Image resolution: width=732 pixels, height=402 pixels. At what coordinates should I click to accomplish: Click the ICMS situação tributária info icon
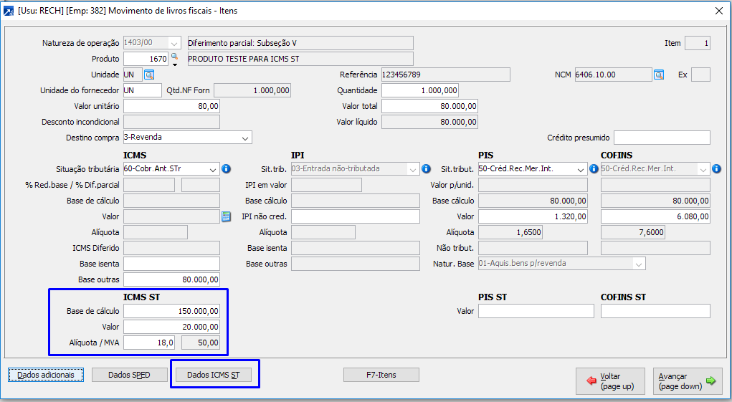click(x=226, y=169)
